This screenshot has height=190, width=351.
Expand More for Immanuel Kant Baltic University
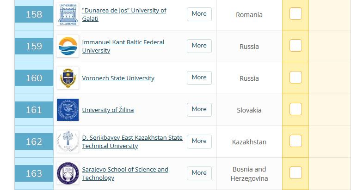[x=199, y=46]
